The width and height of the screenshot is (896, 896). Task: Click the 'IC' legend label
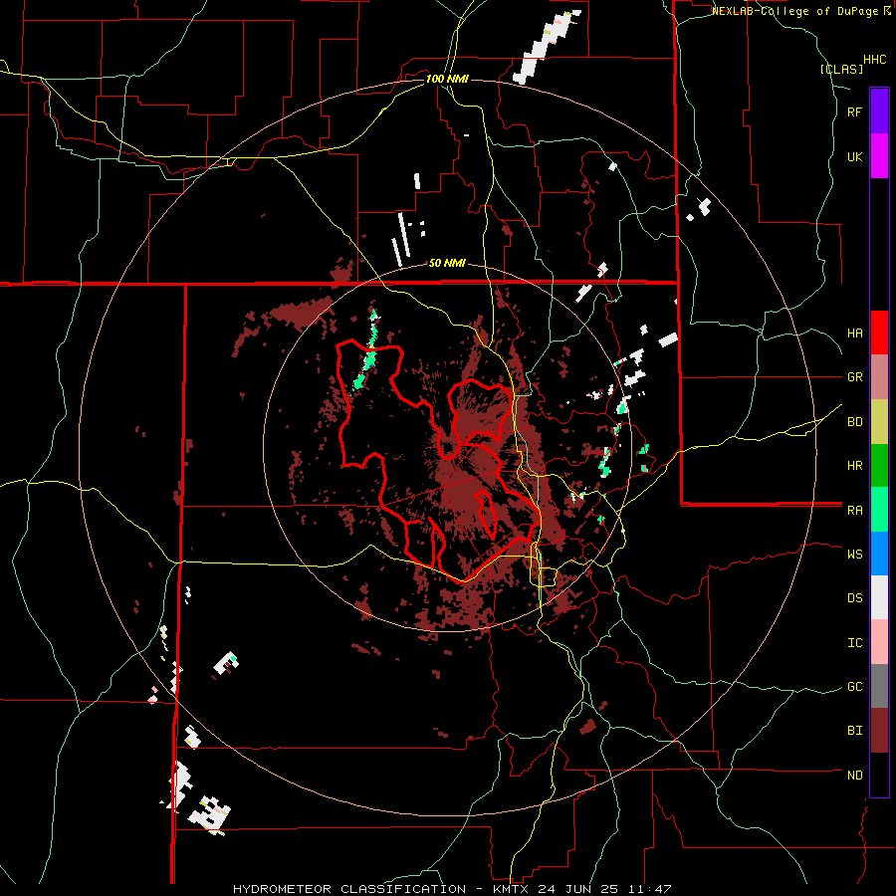[854, 643]
